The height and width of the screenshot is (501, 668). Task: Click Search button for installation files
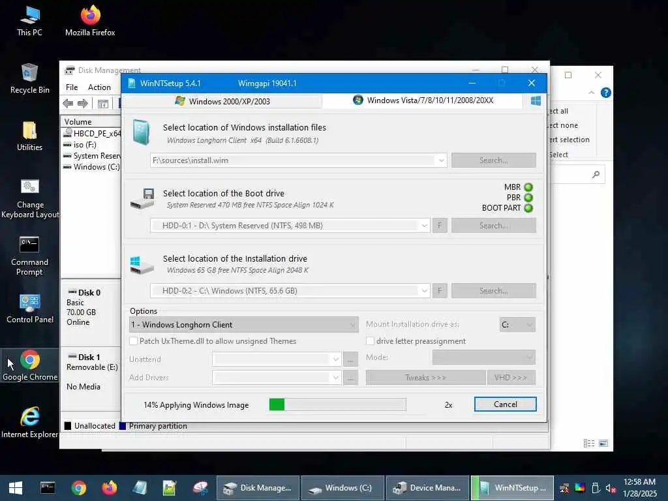(494, 160)
